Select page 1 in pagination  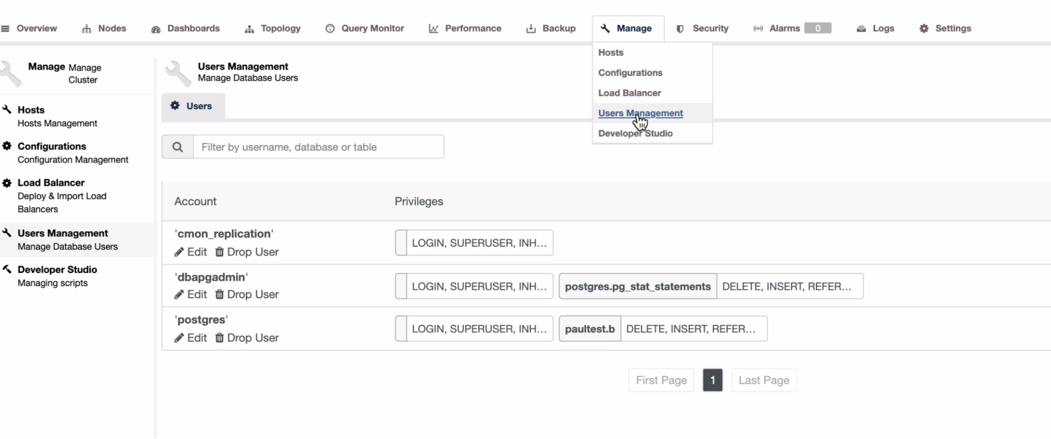point(712,380)
